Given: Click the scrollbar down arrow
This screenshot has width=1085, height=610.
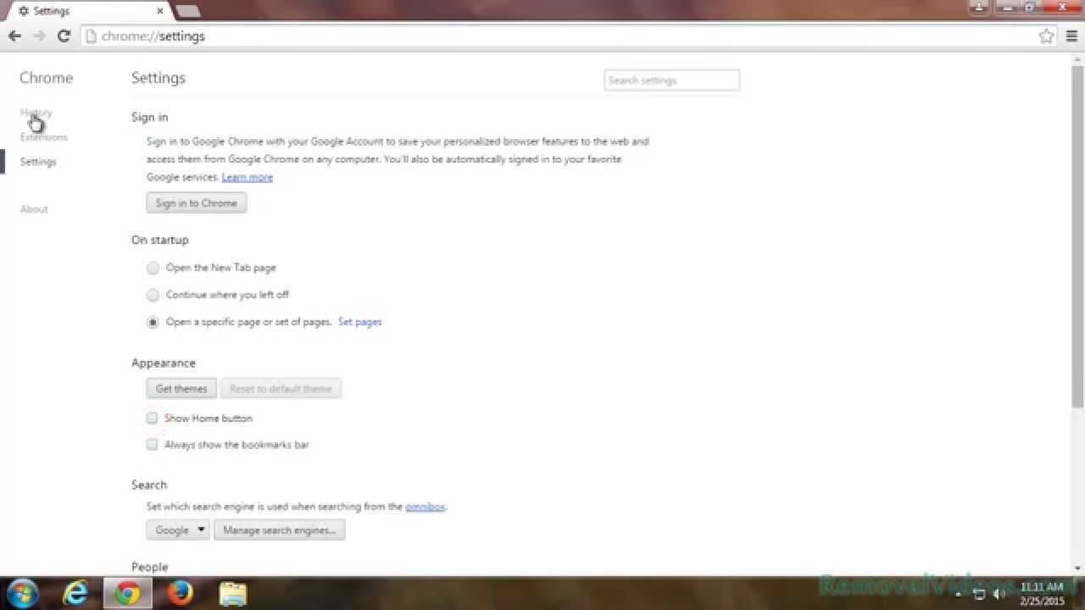Looking at the screenshot, I should 1078,568.
